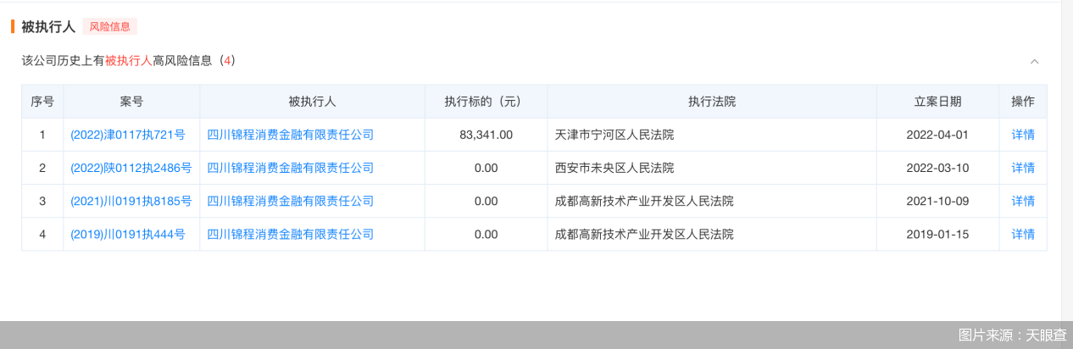Open company link in 2021-10-09 row
1073x349 pixels.
coord(291,201)
